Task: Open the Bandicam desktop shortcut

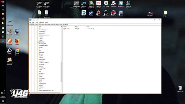Action: pos(113,13)
